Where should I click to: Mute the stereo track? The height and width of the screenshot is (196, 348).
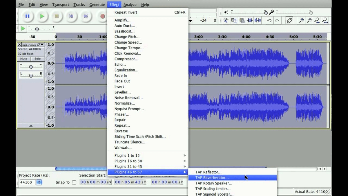point(23,59)
